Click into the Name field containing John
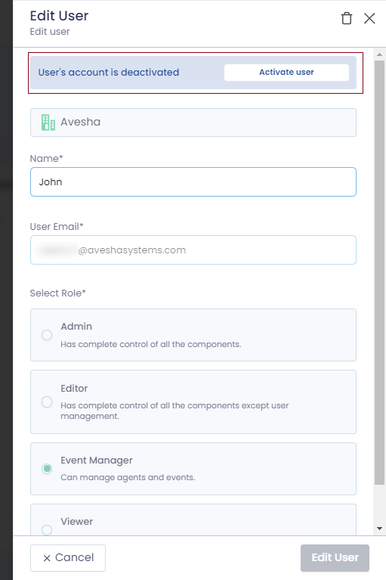Image resolution: width=386 pixels, height=580 pixels. point(193,182)
